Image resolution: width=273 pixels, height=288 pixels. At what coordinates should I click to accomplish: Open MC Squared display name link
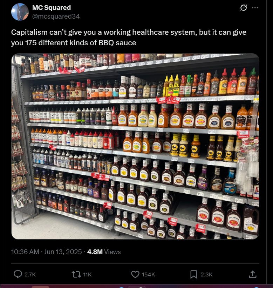pyautogui.click(x=52, y=7)
